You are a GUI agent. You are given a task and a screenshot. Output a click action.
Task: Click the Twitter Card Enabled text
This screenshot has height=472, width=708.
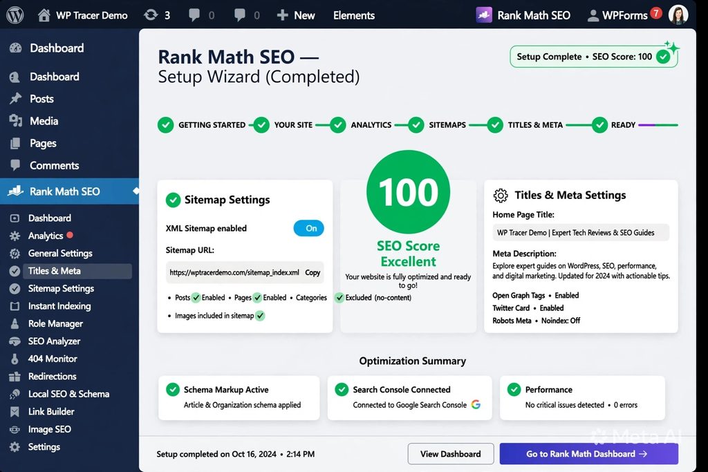pos(528,308)
